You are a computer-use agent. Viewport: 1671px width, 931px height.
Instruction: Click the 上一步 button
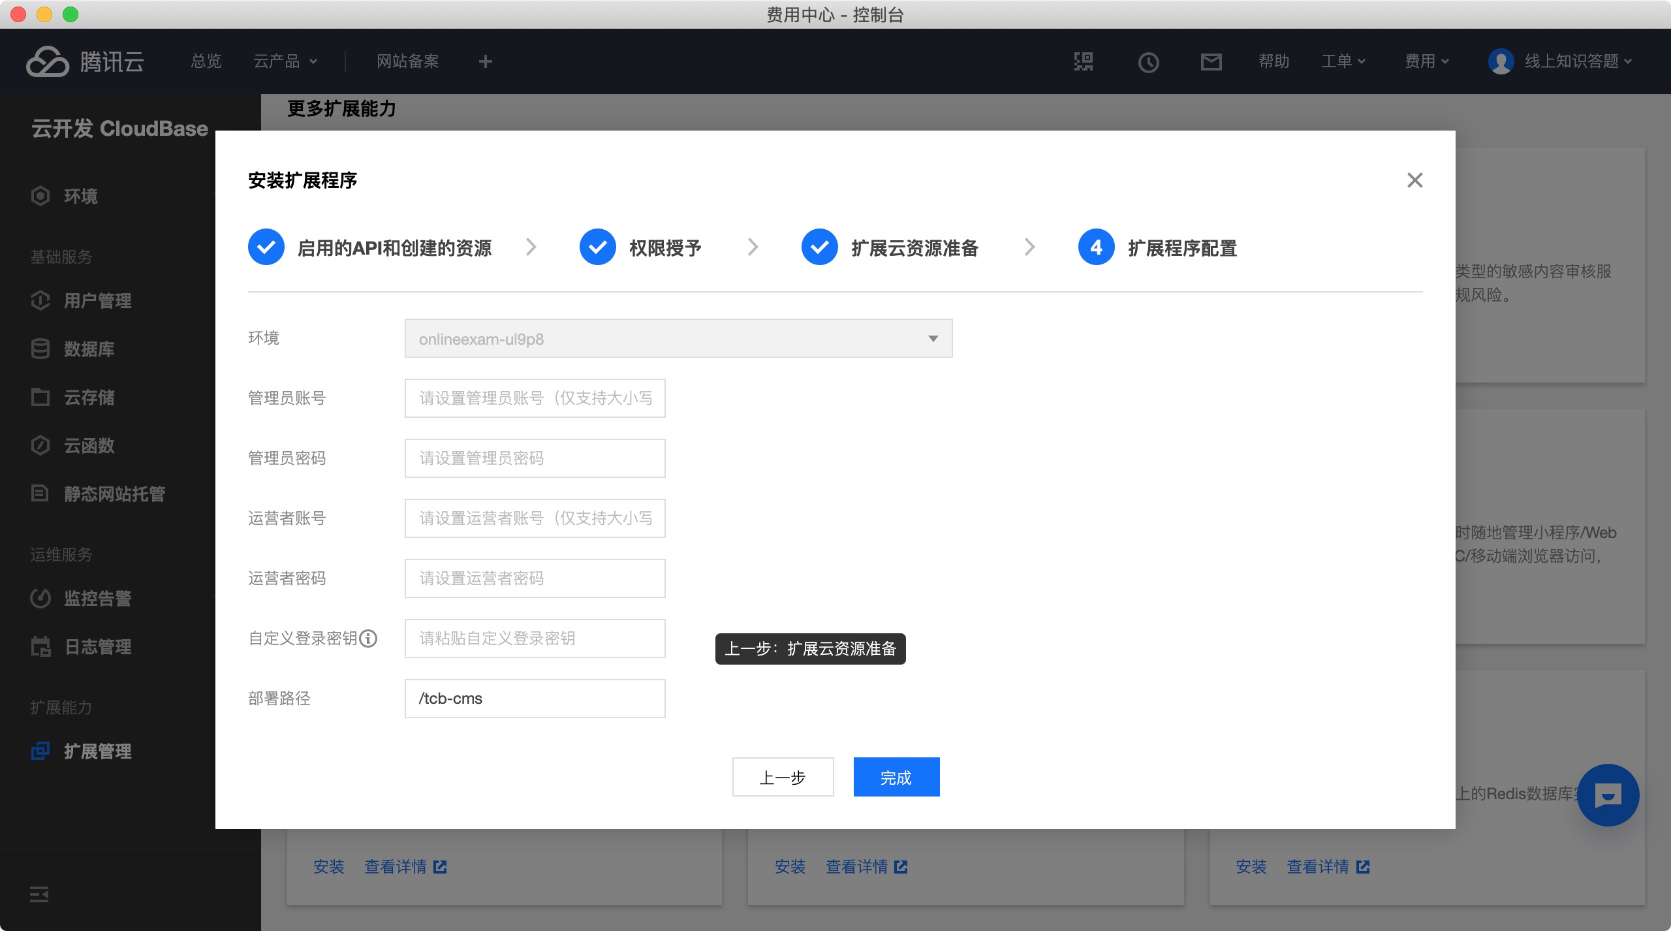coord(783,777)
